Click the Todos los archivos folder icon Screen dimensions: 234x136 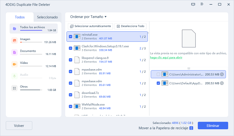pyautogui.click(x=14, y=29)
